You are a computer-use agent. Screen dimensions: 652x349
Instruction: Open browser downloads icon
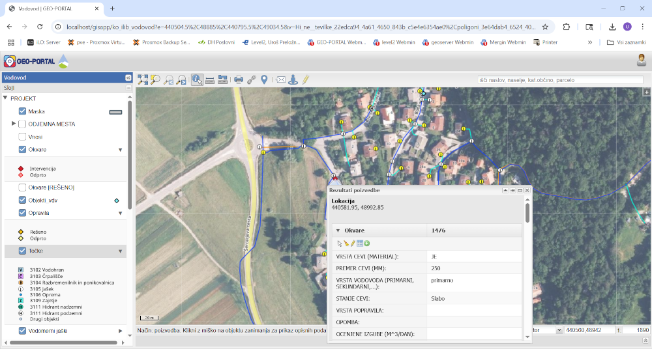click(612, 27)
